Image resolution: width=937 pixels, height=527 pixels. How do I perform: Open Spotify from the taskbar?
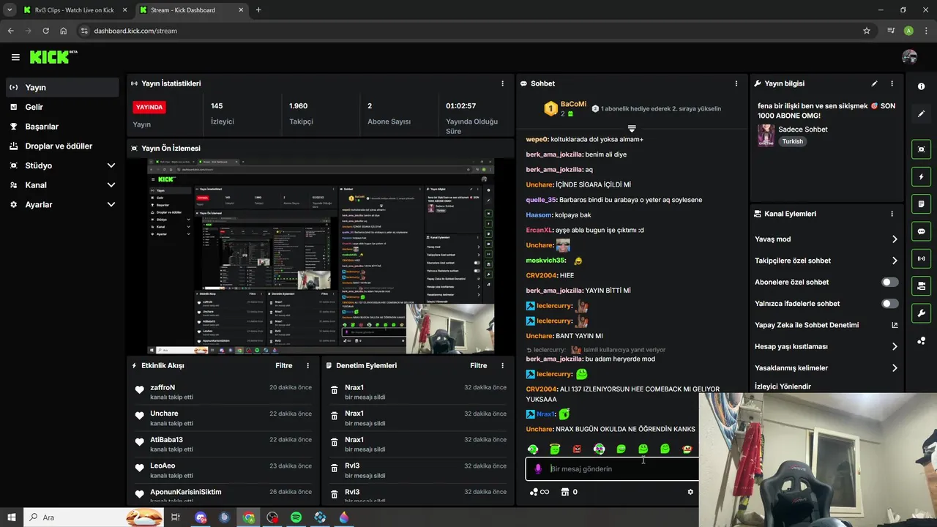coord(296,517)
